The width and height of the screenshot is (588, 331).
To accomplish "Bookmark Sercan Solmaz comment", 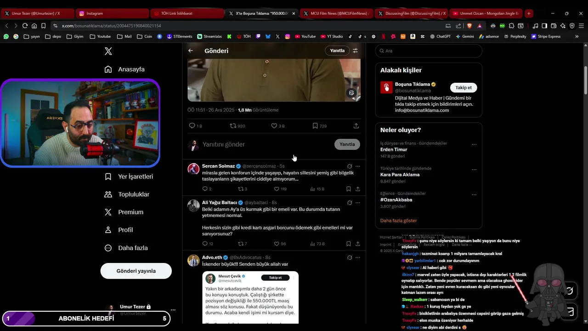I will pos(349,189).
